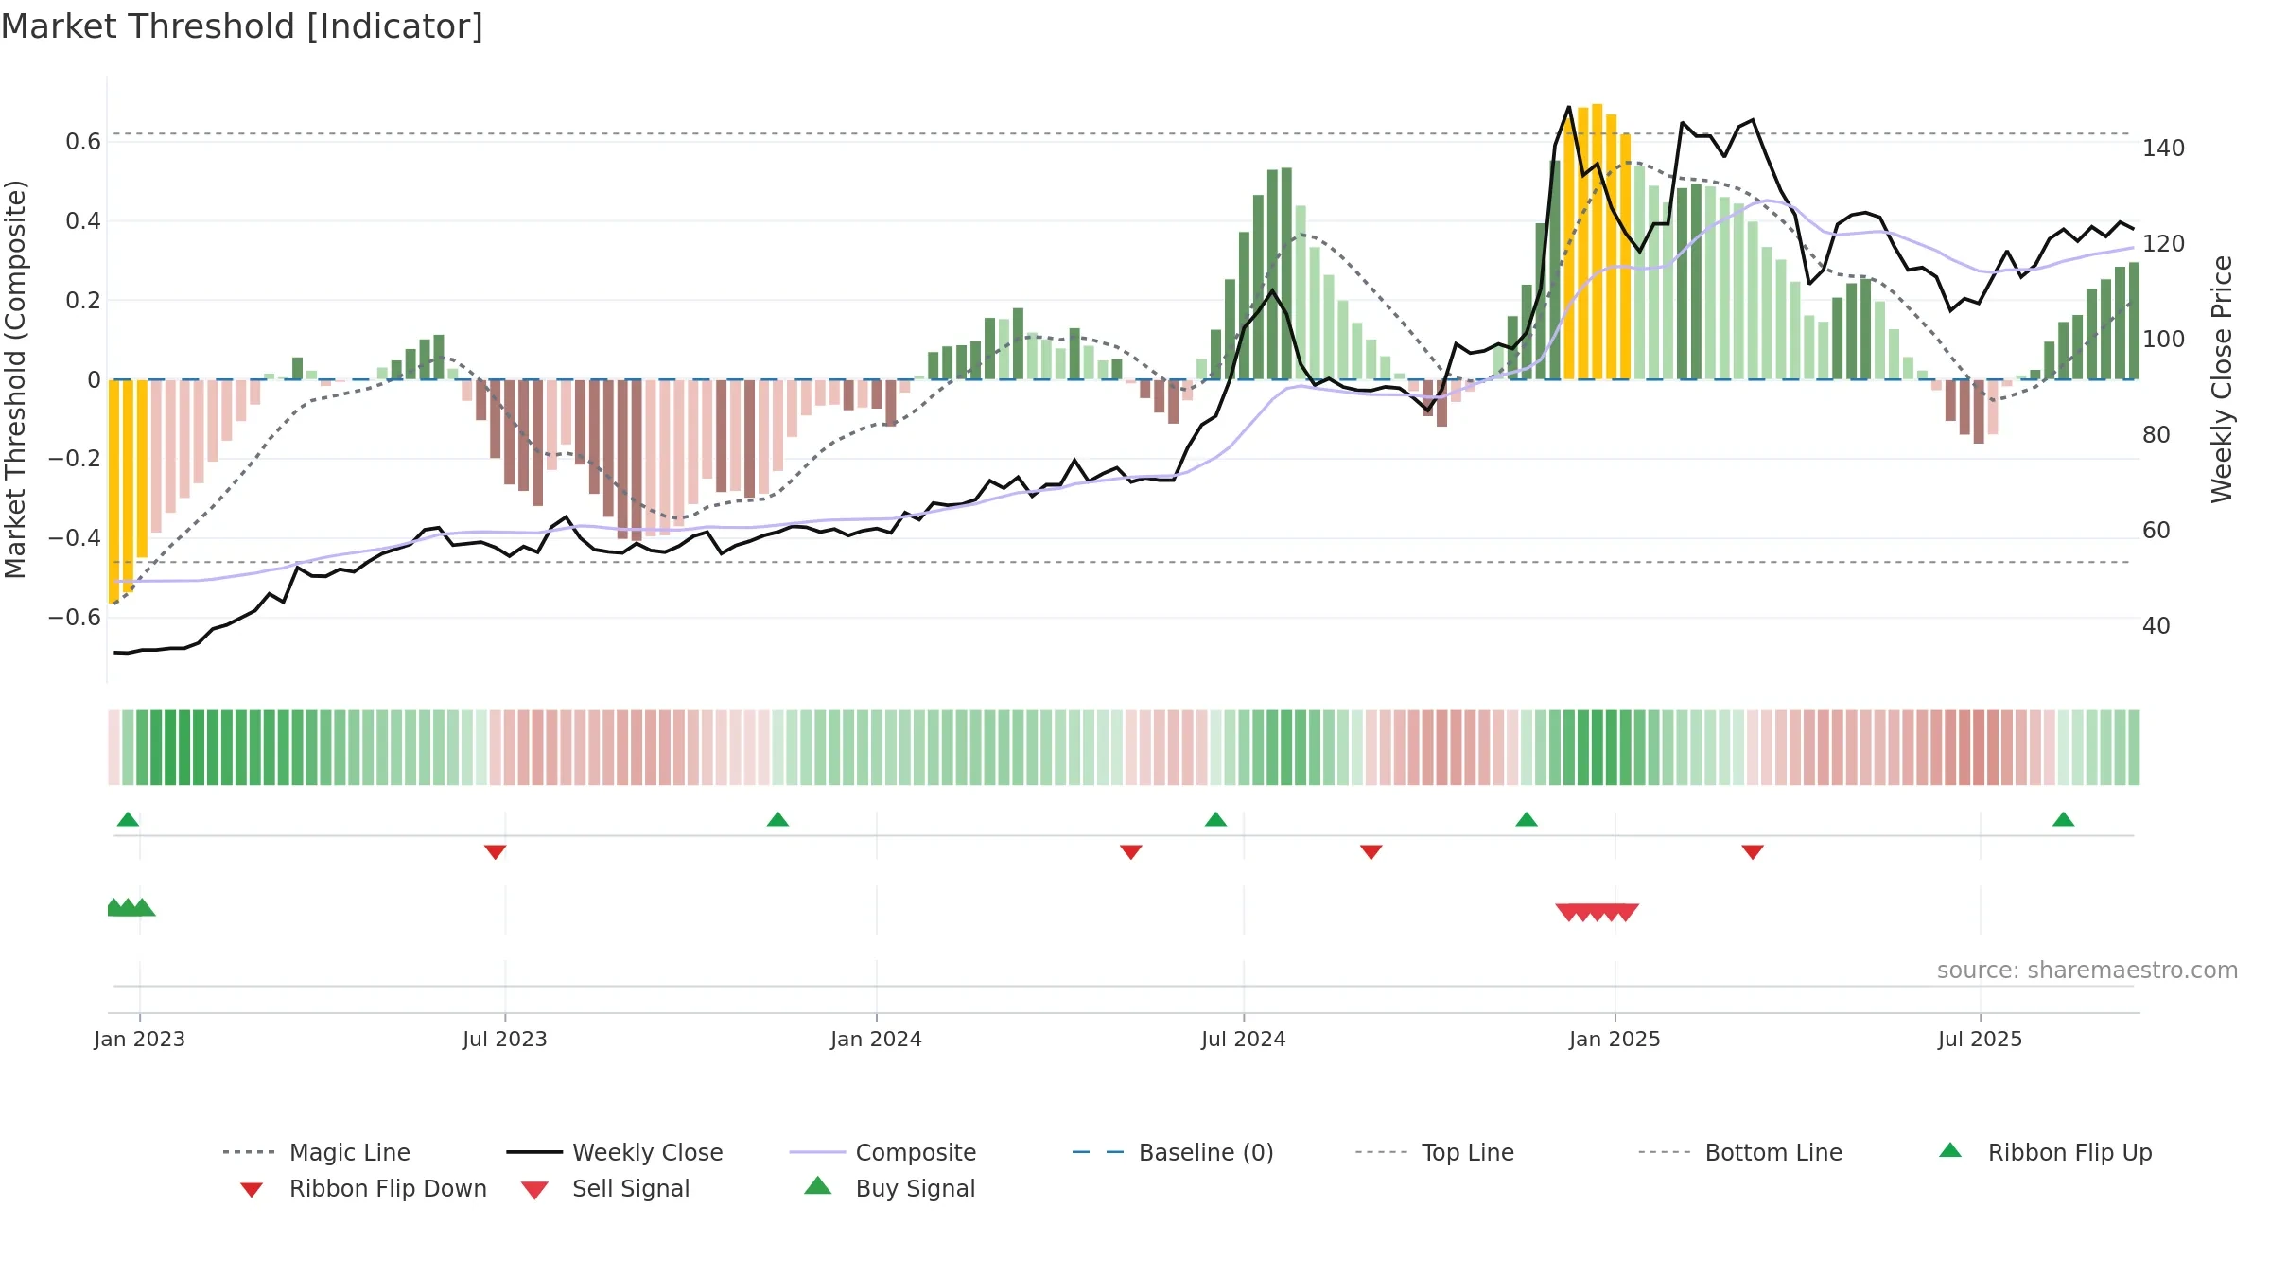Click the 40 right axis price label
Viewport: 2270px width, 1277px height.
[2156, 626]
